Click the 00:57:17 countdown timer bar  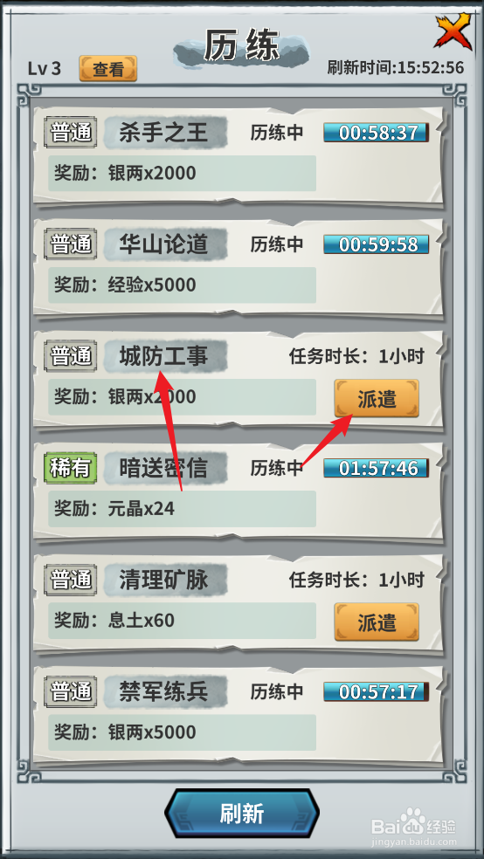point(376,691)
